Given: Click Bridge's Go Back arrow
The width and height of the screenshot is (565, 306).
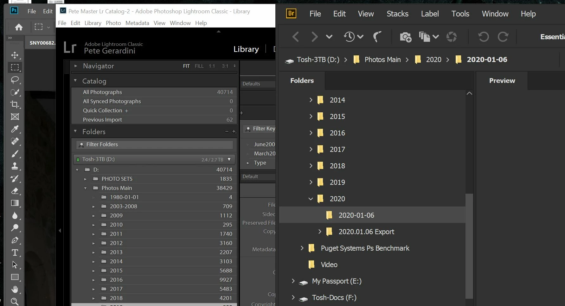Looking at the screenshot, I should pos(295,37).
